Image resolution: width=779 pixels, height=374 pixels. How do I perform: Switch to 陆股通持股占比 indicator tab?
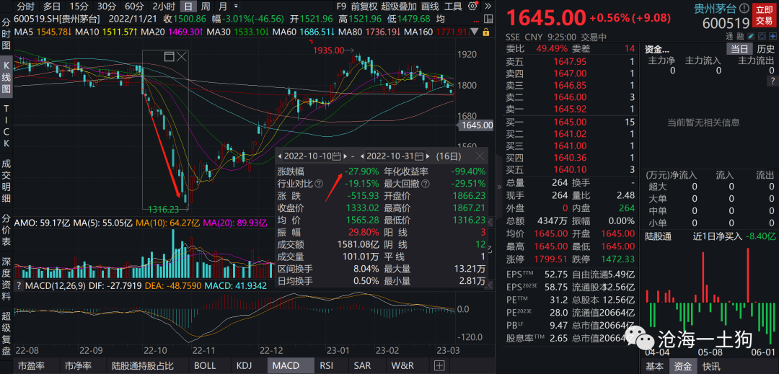pyautogui.click(x=143, y=366)
